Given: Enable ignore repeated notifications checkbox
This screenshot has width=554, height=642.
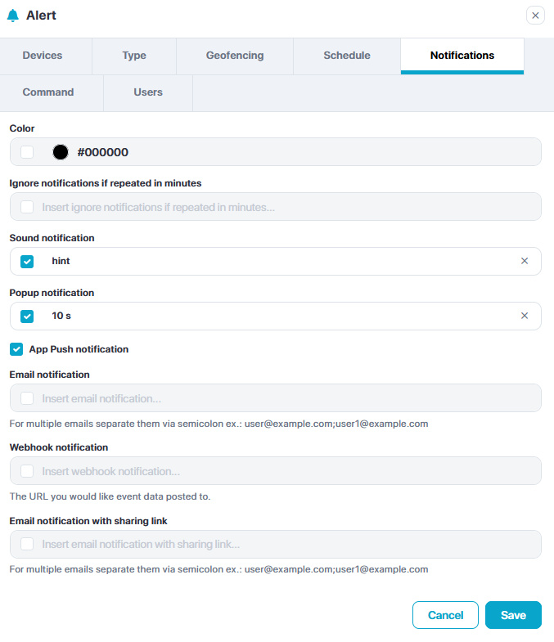Looking at the screenshot, I should (x=28, y=207).
